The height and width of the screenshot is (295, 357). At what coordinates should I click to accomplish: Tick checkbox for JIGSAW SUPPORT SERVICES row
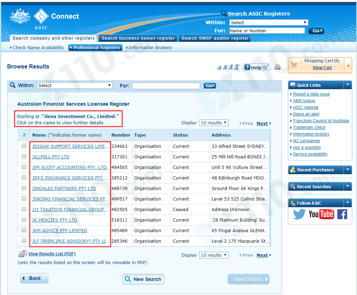(24, 146)
